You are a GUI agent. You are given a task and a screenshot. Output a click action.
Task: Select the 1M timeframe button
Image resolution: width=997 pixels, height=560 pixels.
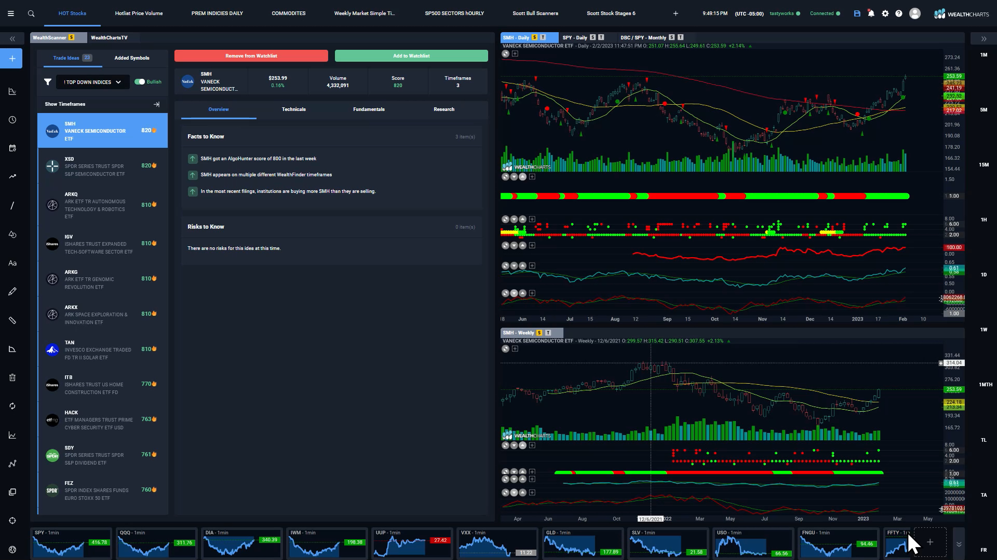(x=983, y=55)
